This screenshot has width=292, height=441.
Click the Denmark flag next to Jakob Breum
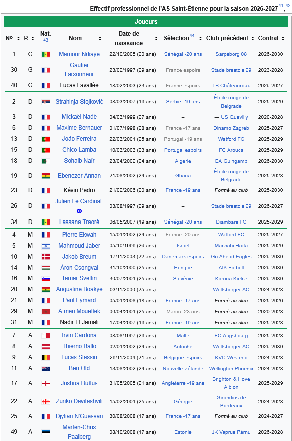[x=46, y=257]
